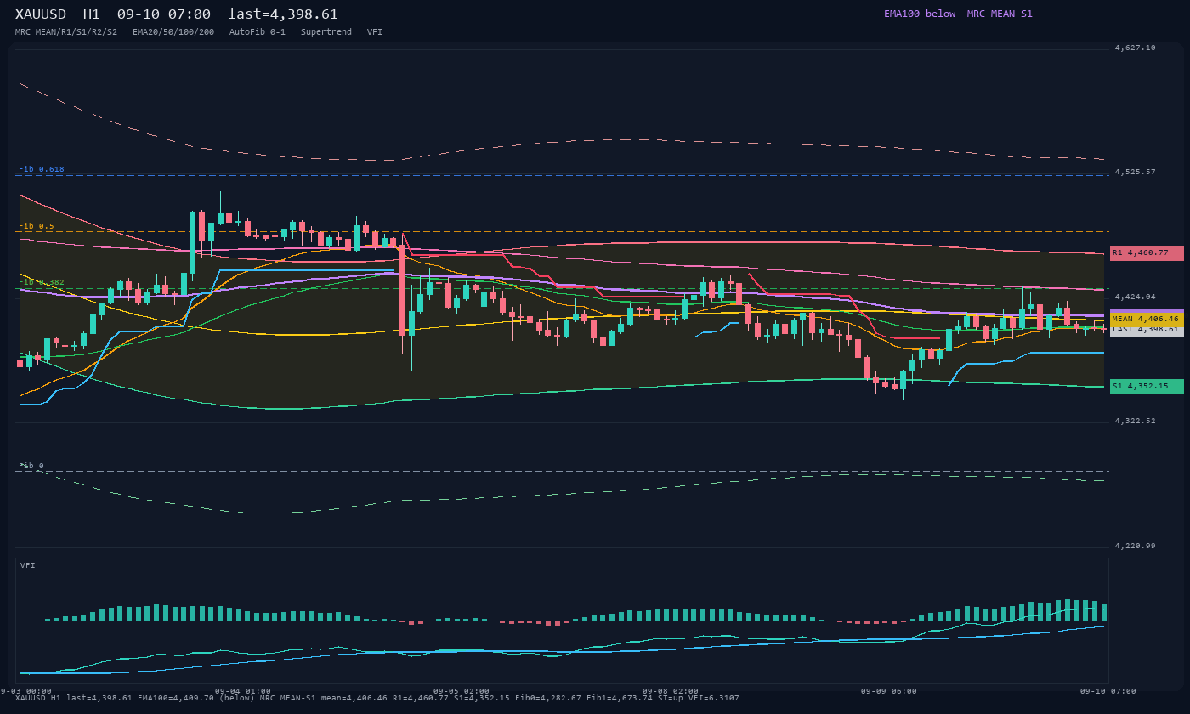Select the 4,322.52 price axis label
Image resolution: width=1190 pixels, height=714 pixels.
(1136, 421)
